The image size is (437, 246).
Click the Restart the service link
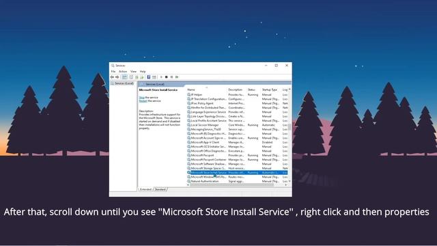tap(143, 101)
